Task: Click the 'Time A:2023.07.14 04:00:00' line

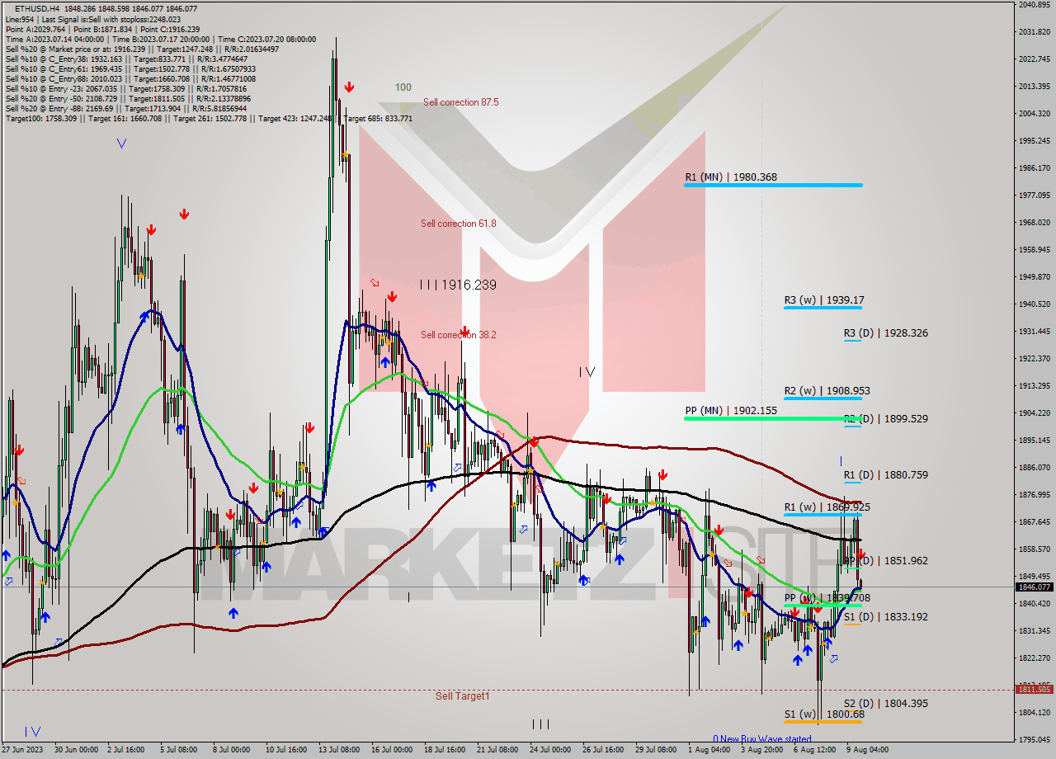Action: point(161,39)
